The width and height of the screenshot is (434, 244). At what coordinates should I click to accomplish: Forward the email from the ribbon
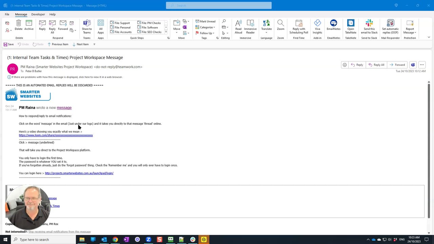tap(63, 26)
